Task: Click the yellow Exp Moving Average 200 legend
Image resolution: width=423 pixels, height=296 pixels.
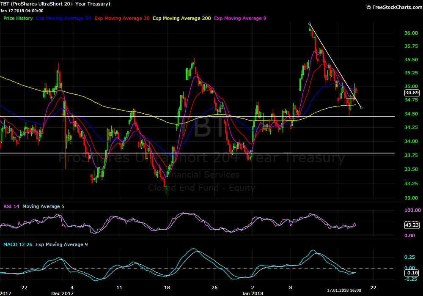Action: click(x=182, y=18)
